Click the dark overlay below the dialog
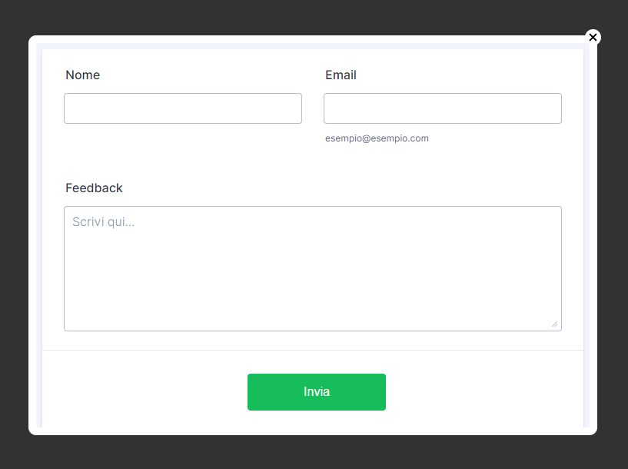Image resolution: width=628 pixels, height=469 pixels. pyautogui.click(x=307, y=454)
